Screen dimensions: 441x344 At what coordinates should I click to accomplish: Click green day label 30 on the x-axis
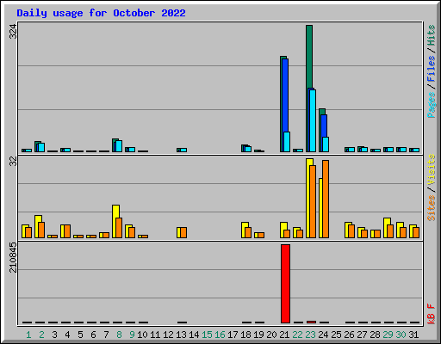click(401, 335)
